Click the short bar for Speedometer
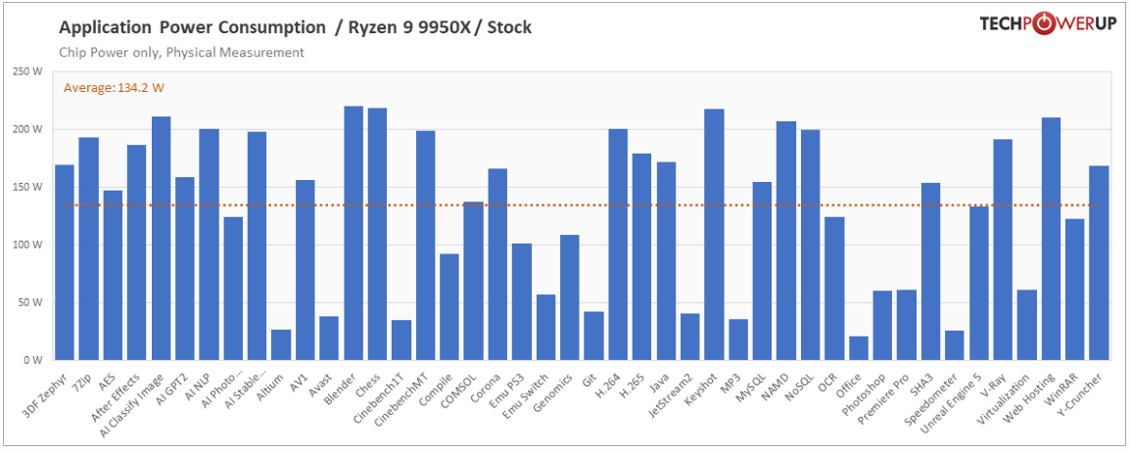 click(955, 345)
